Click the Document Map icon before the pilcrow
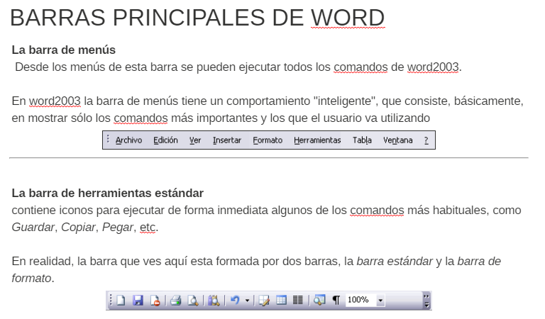545x319 pixels. 319,301
